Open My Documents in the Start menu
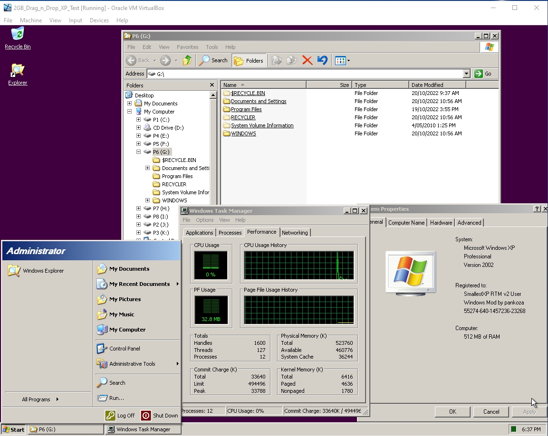 pyautogui.click(x=124, y=269)
